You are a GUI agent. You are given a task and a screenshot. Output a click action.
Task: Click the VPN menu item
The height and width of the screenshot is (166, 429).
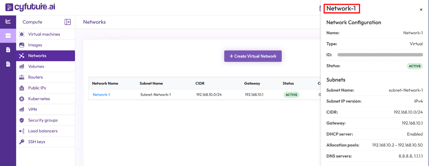point(32,110)
